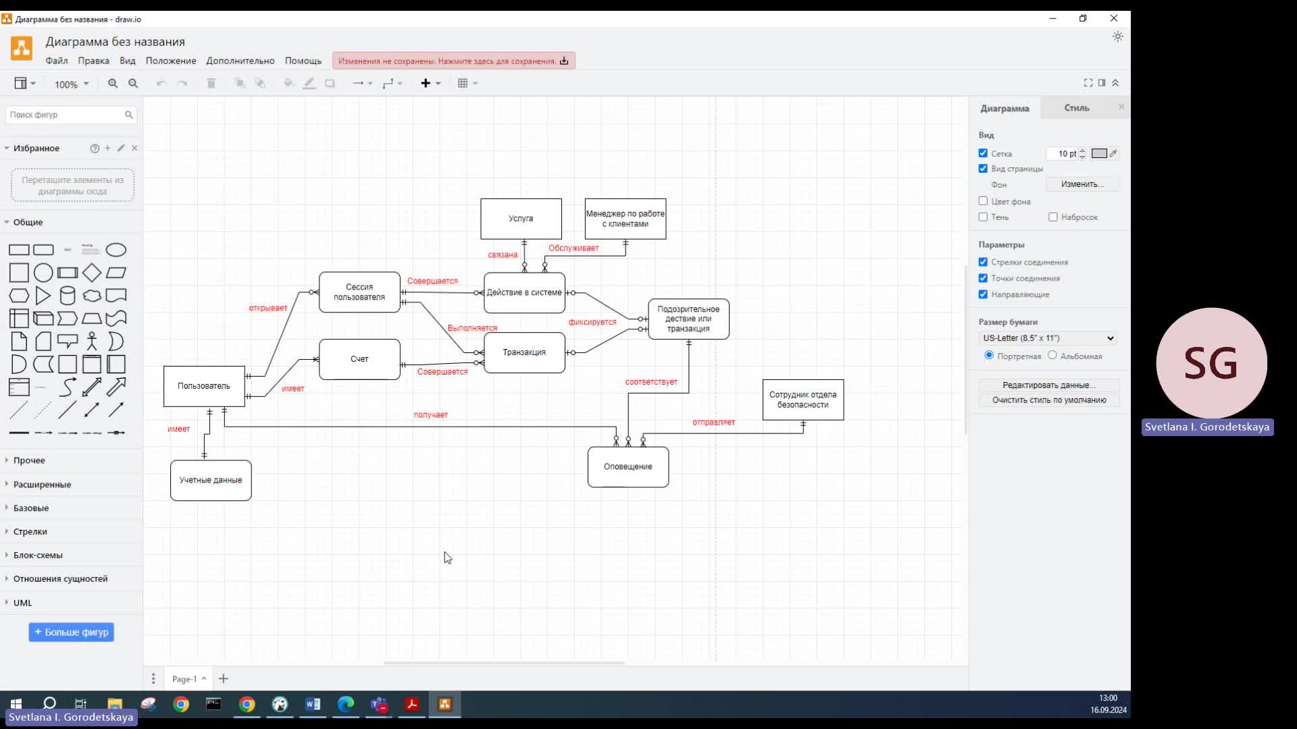Select the actor stick figure shape

point(92,342)
